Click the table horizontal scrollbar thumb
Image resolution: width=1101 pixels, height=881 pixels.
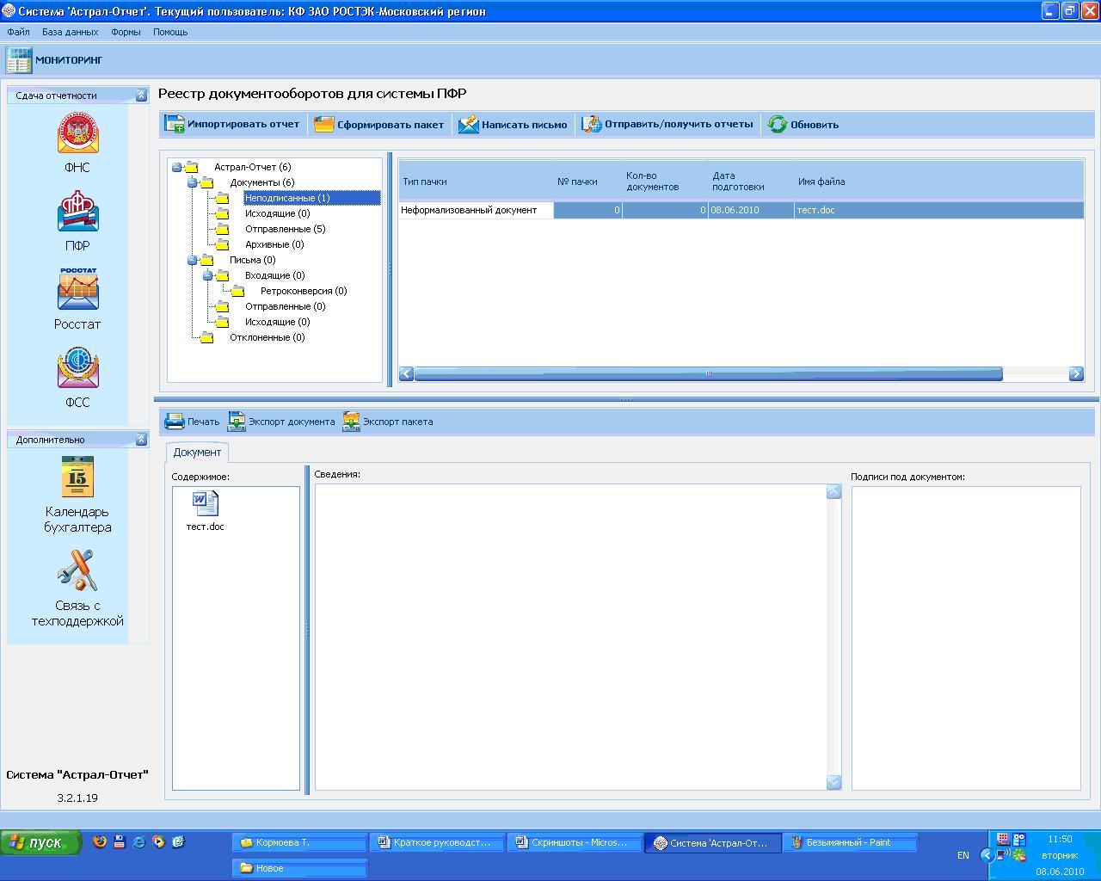click(709, 373)
